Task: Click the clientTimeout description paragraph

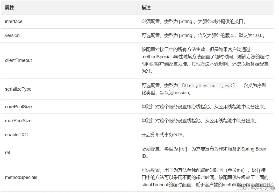Action: tap(205, 60)
